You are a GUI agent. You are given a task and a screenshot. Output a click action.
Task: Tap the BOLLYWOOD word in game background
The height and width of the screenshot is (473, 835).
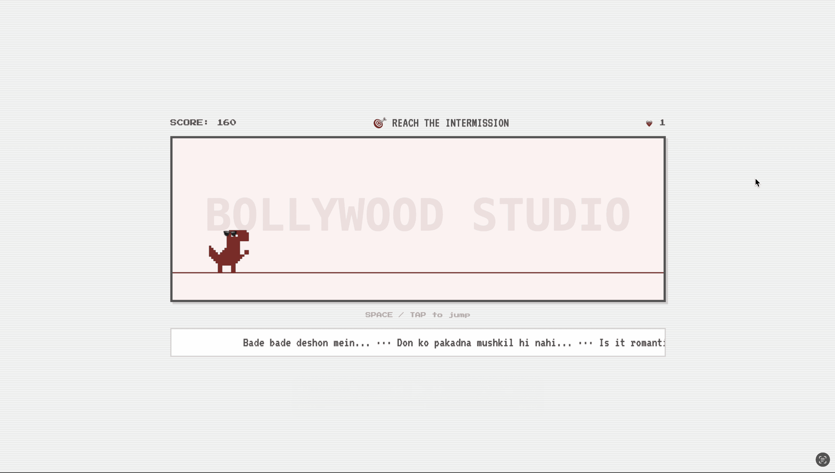tap(325, 214)
